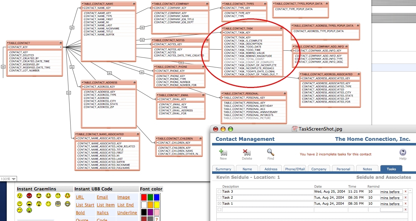The width and height of the screenshot is (416, 221).
Task: Insert the blushing red-cheeked graemlin
Action: (x=67, y=196)
